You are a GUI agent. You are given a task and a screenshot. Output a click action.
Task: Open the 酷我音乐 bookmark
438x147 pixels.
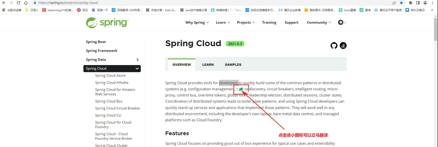pos(320,10)
